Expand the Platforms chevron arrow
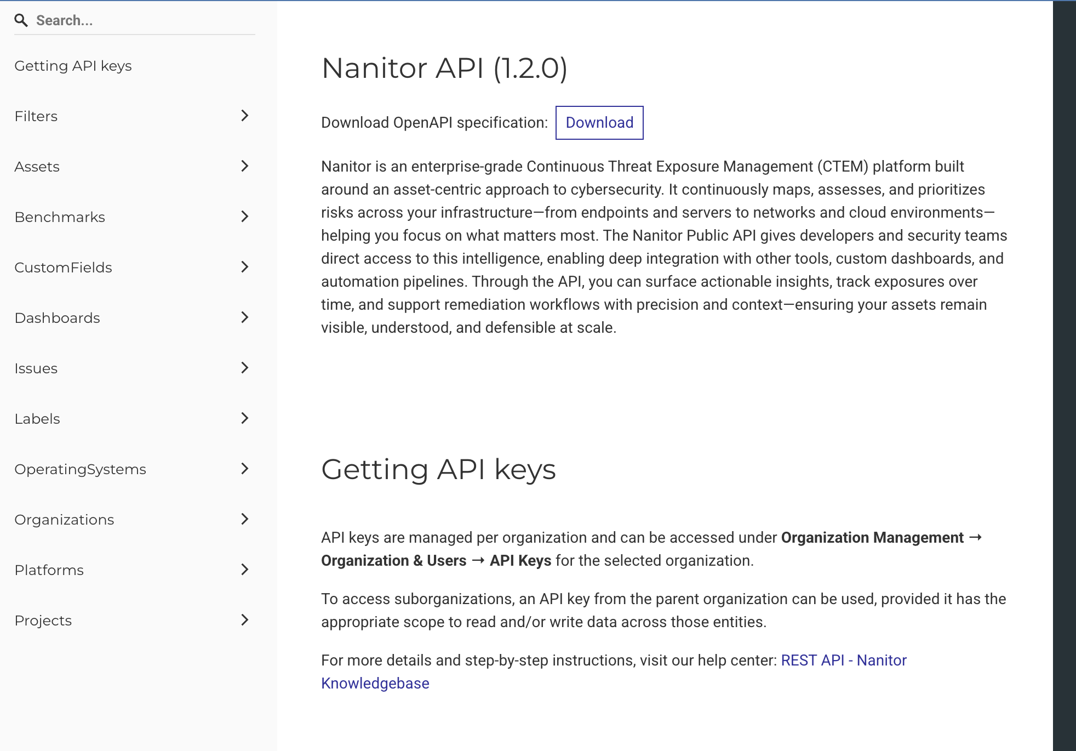Viewport: 1076px width, 751px height. point(245,570)
